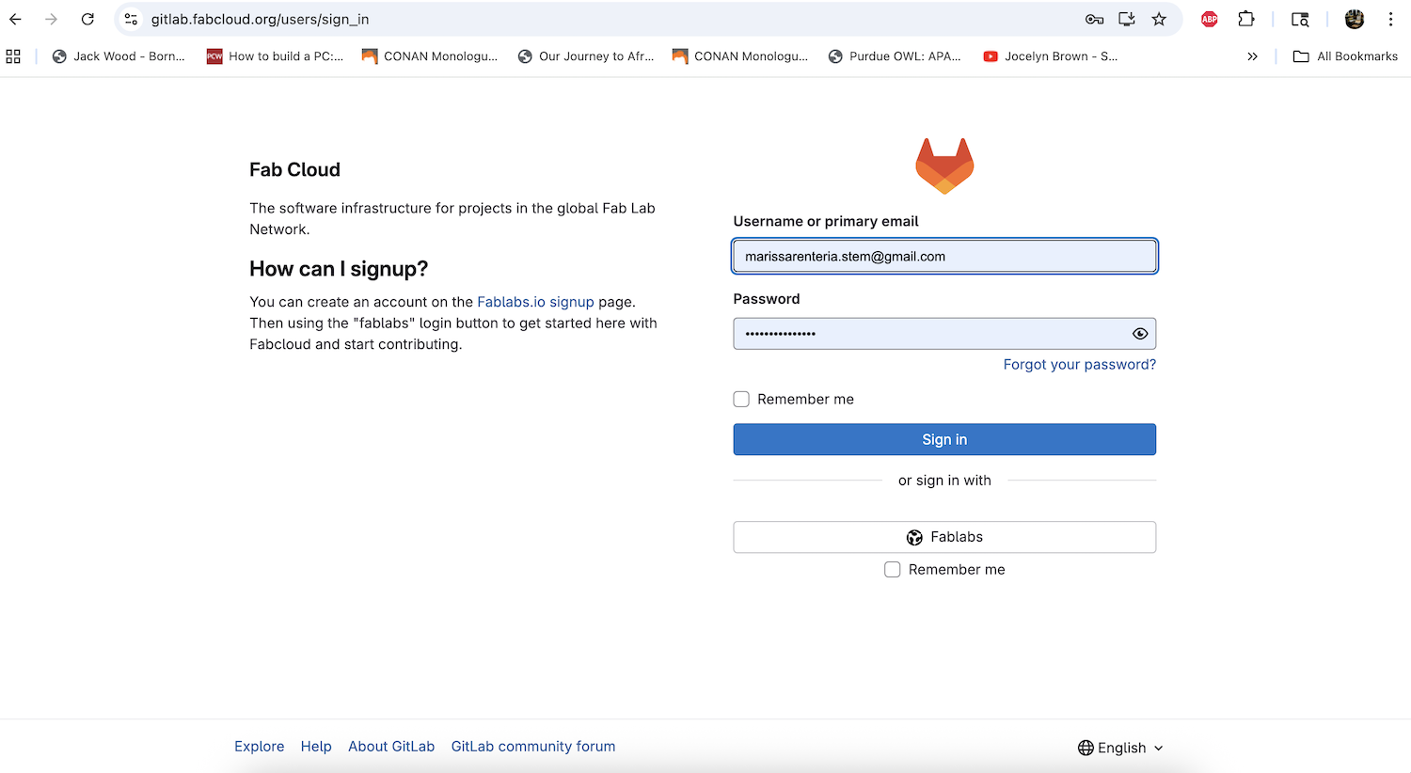Open the All Bookmarks folder
The height and width of the screenshot is (773, 1411).
point(1345,56)
